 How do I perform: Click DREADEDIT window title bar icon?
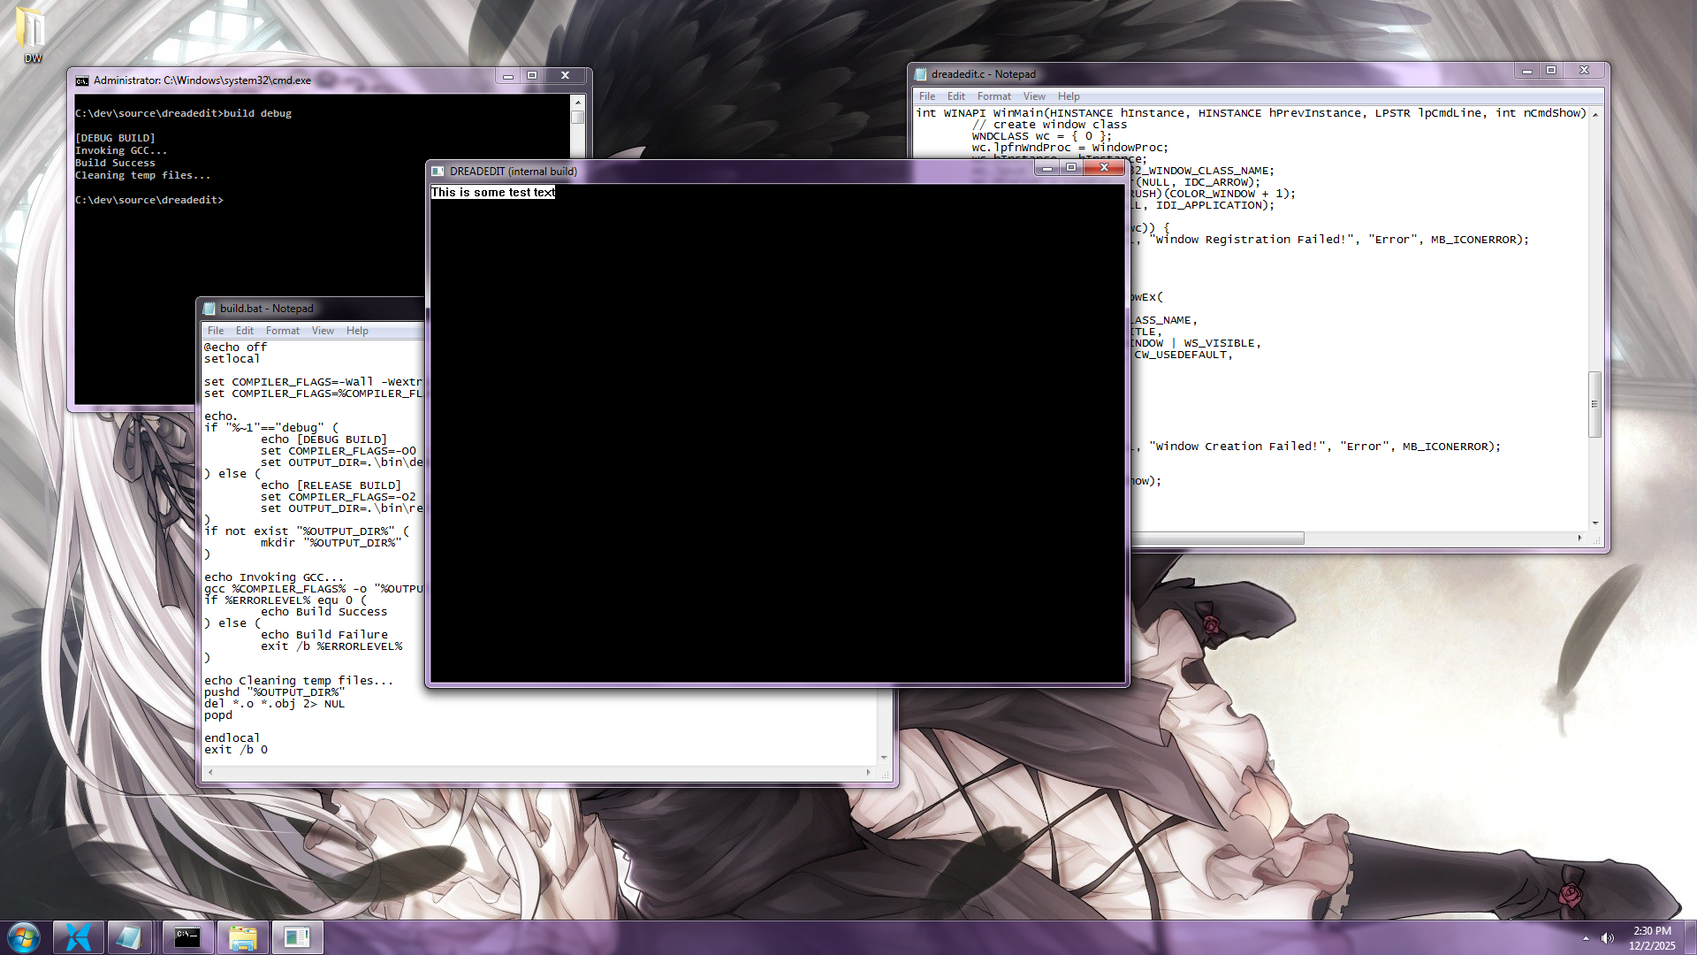pos(438,172)
